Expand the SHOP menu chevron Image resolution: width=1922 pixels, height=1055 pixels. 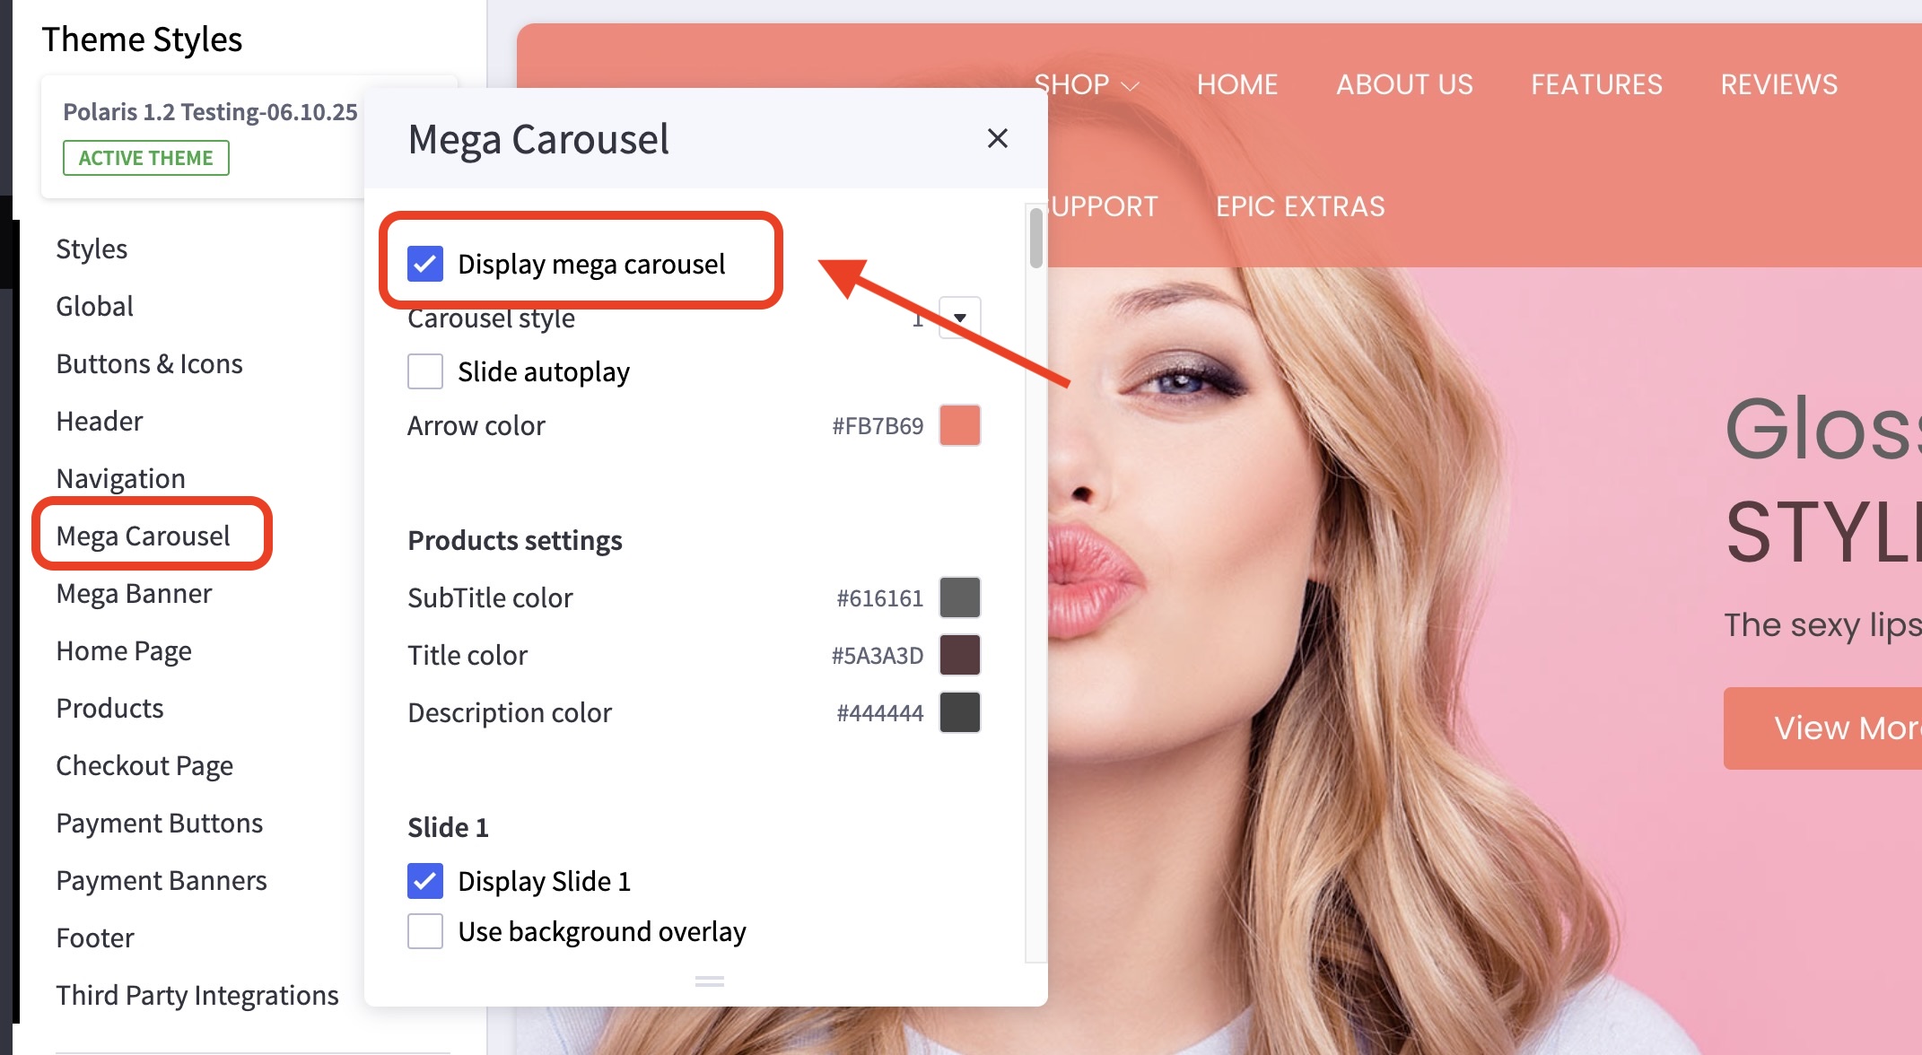(1131, 86)
